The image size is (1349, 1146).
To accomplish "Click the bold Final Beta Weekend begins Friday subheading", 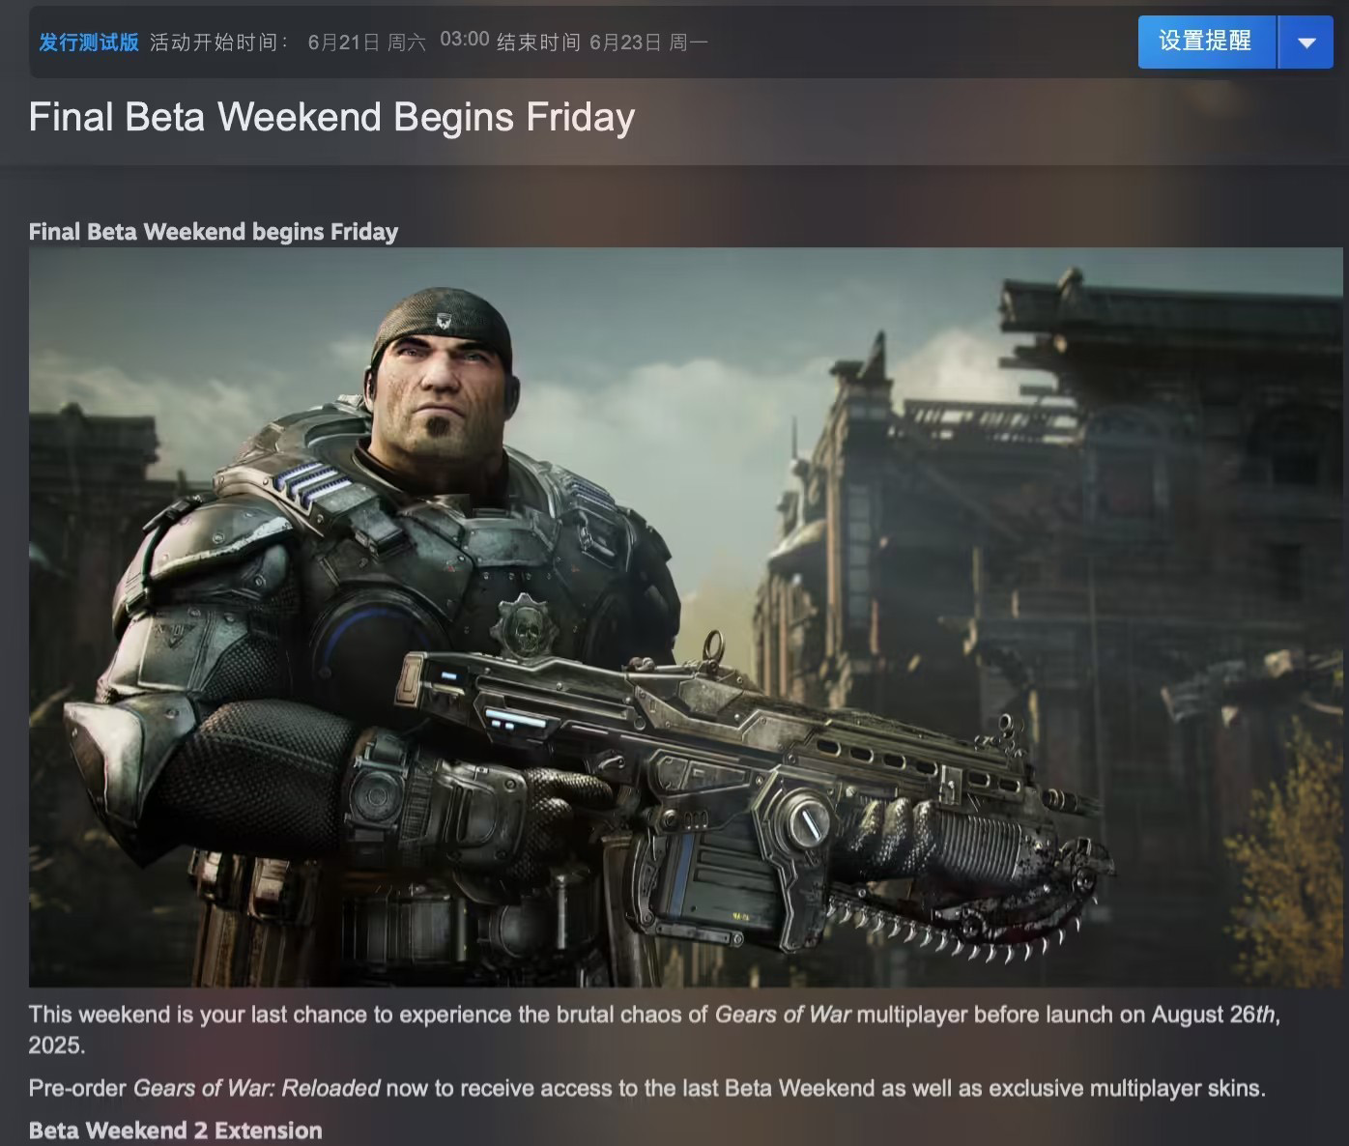I will coord(214,232).
